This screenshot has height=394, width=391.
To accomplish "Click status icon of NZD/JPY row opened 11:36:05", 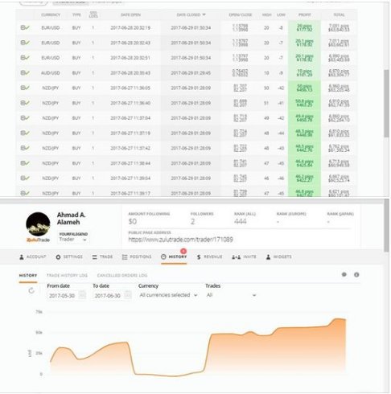I will pos(25,88).
